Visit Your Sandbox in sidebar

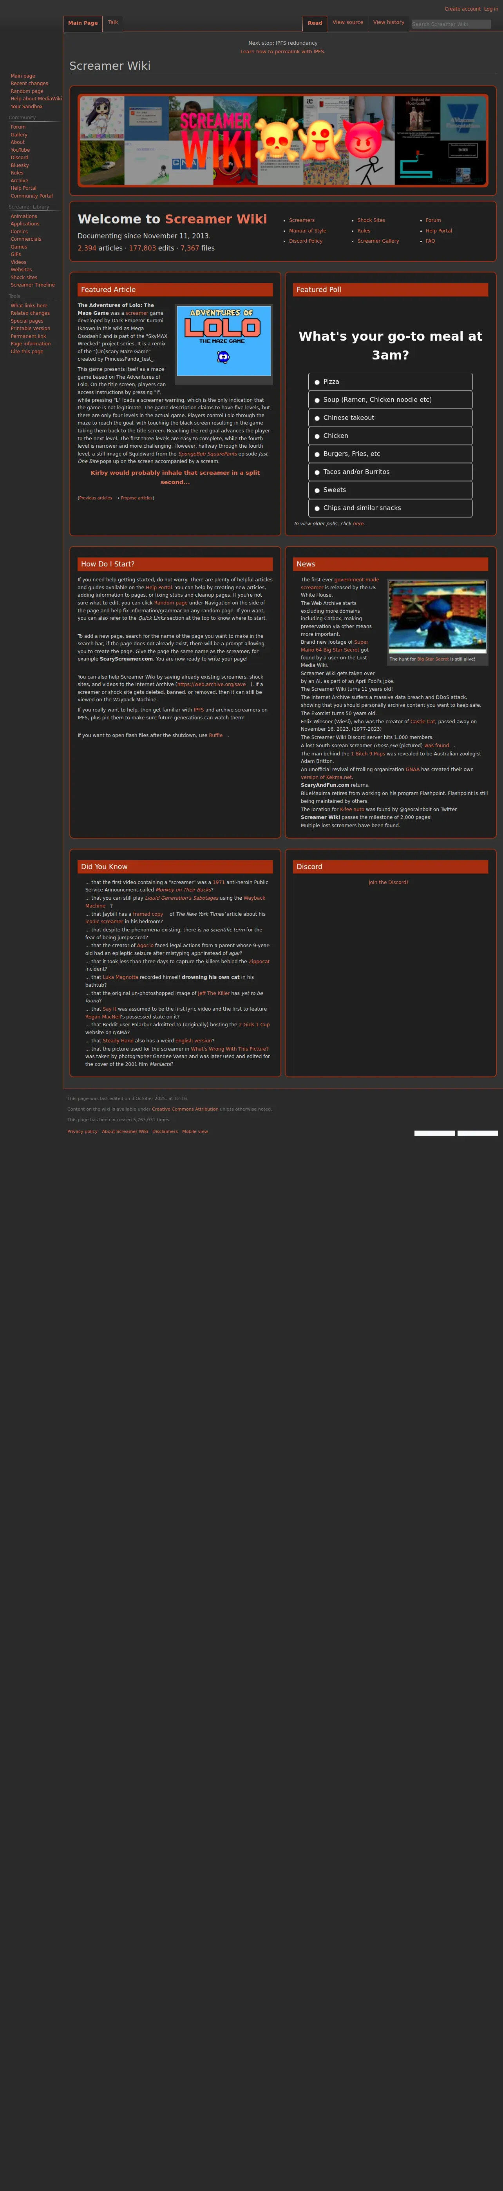(x=26, y=106)
